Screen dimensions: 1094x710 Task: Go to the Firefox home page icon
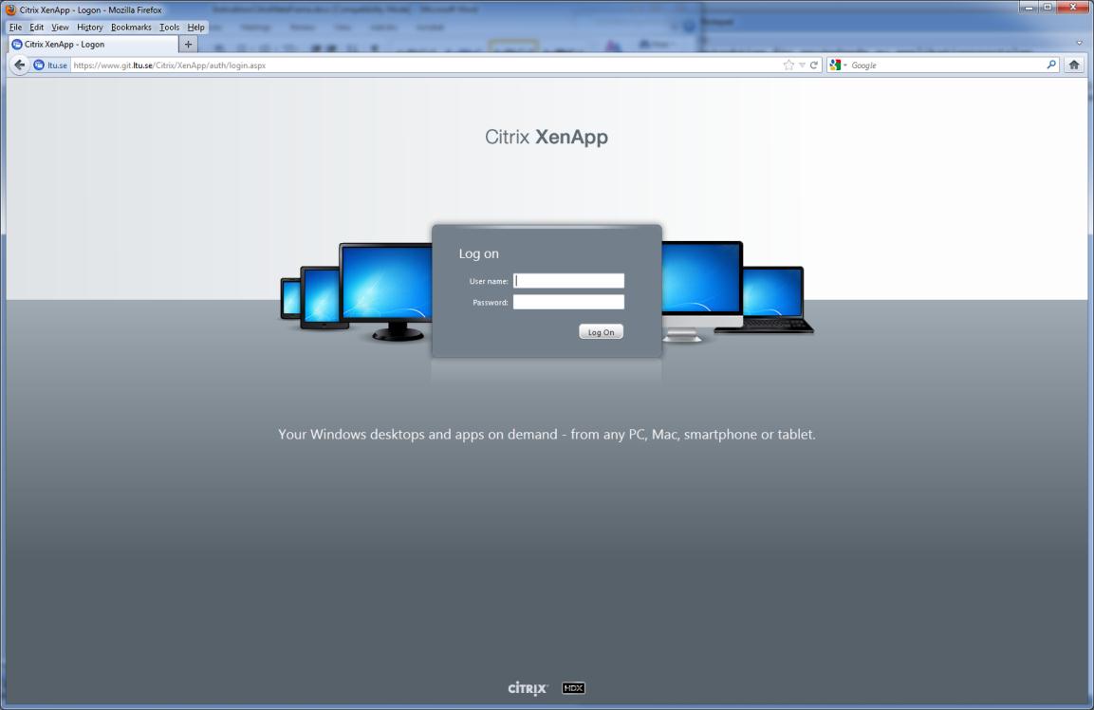pos(1074,65)
